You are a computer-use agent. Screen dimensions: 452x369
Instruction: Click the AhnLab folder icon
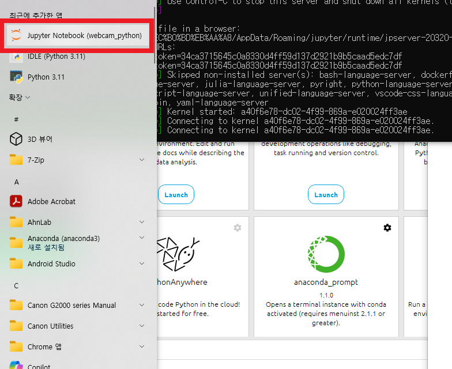click(16, 223)
